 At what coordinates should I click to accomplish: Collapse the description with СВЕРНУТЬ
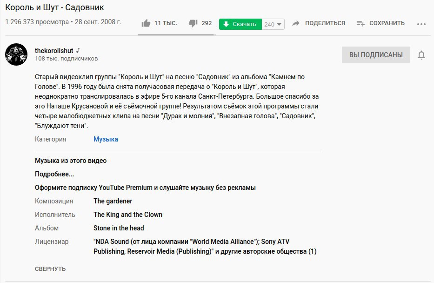(50, 269)
